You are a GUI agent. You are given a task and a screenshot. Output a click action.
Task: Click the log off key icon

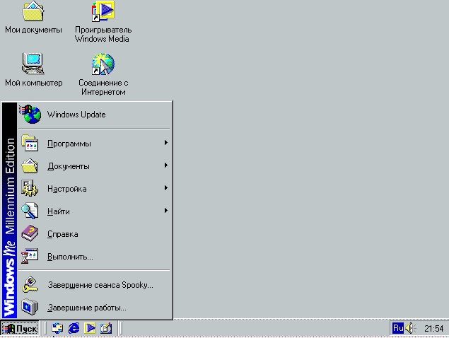pos(30,284)
